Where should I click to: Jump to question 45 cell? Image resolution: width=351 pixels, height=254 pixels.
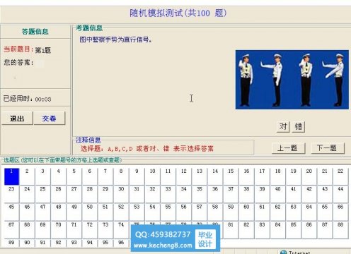coord(11,212)
